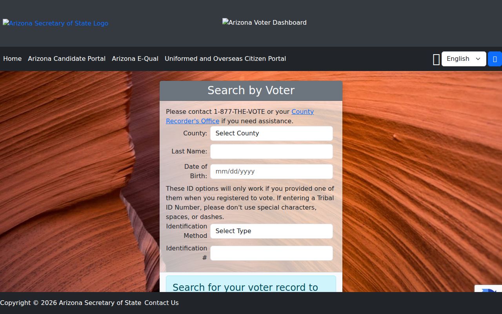Click the Arizona Voter Dashboard header image

[x=264, y=22]
